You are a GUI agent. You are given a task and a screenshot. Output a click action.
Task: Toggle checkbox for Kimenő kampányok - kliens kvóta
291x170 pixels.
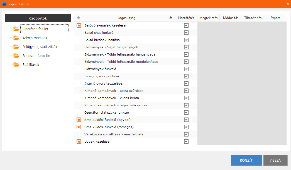click(x=186, y=98)
